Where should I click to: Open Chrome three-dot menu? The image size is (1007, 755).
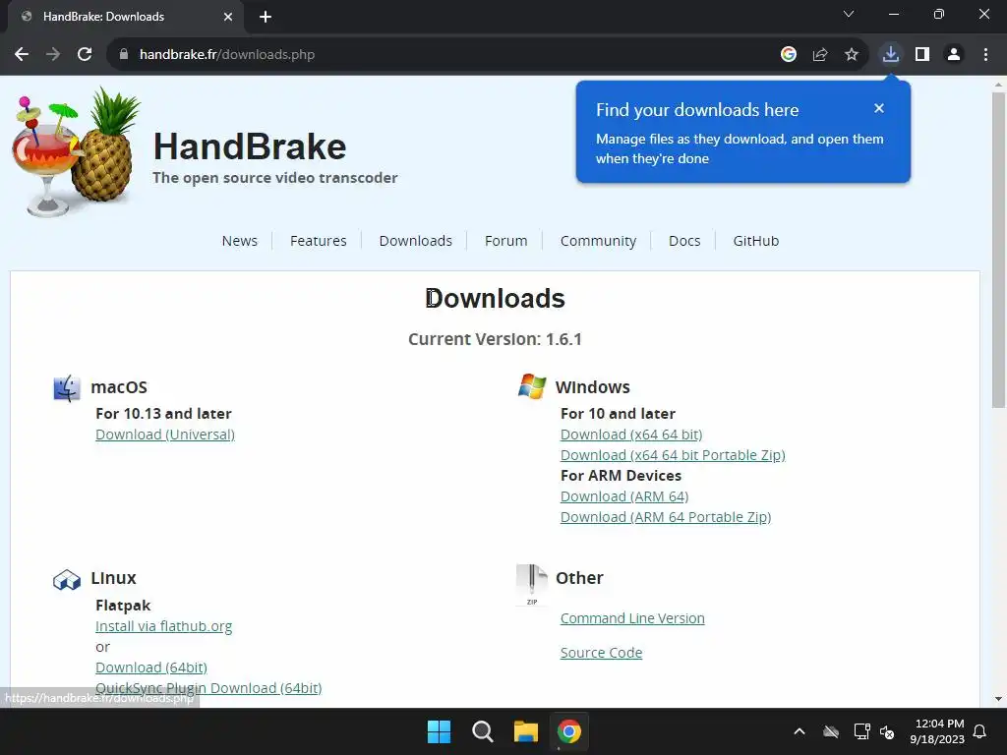985,55
